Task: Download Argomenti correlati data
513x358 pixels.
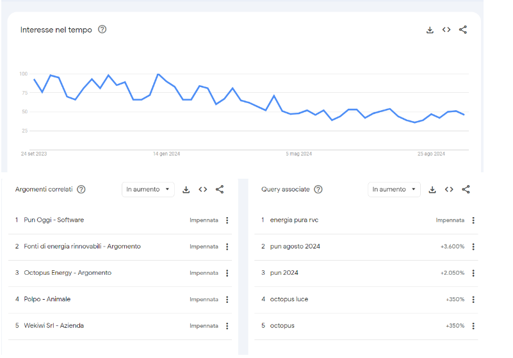Action: pos(186,190)
